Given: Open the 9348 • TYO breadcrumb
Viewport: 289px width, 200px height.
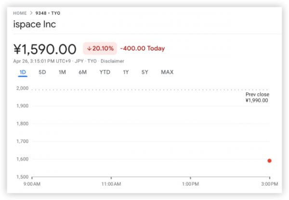Looking at the screenshot, I should 47,13.
